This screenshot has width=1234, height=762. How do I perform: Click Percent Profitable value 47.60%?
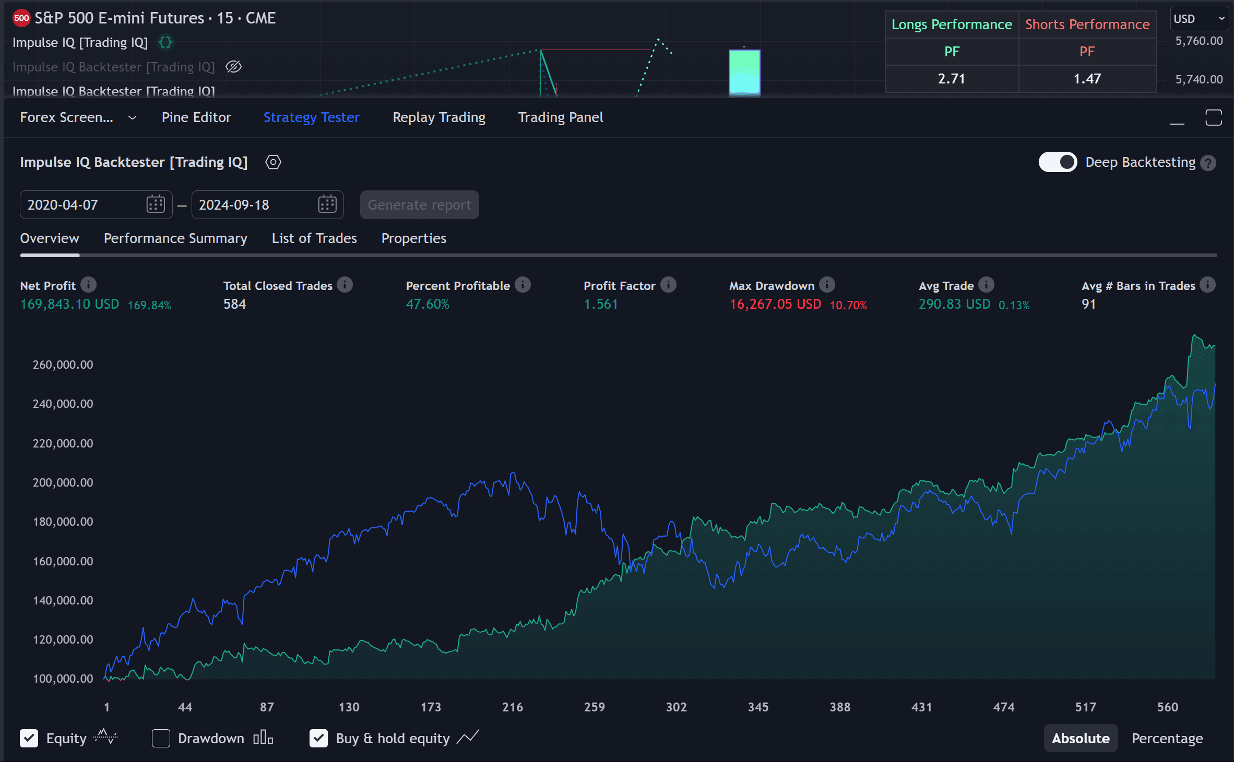[x=428, y=304]
